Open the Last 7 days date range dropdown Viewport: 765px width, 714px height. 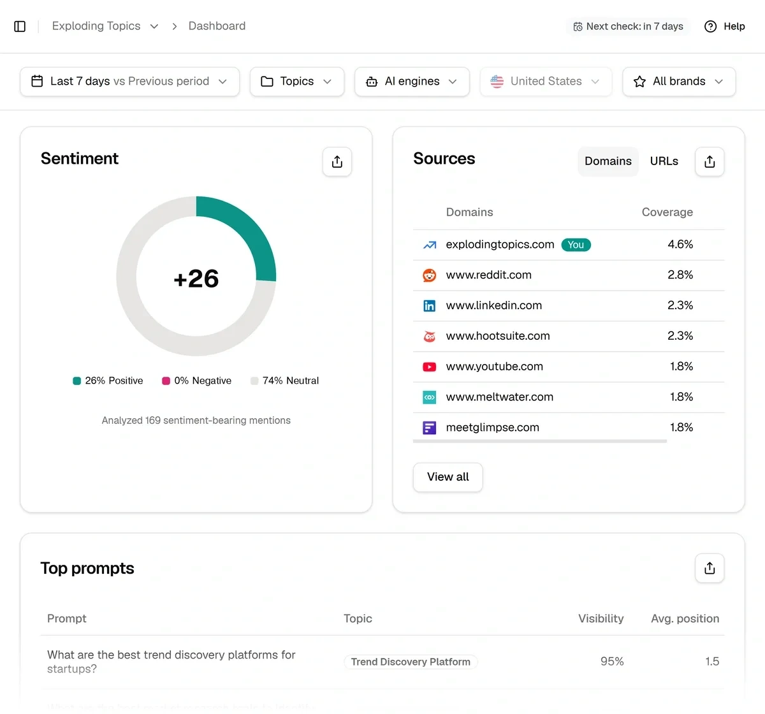coord(130,82)
